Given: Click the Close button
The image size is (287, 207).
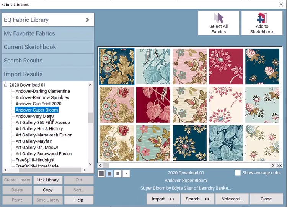Looking at the screenshot, I should (x=266, y=199).
